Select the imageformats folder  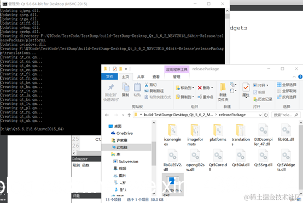click(x=195, y=135)
